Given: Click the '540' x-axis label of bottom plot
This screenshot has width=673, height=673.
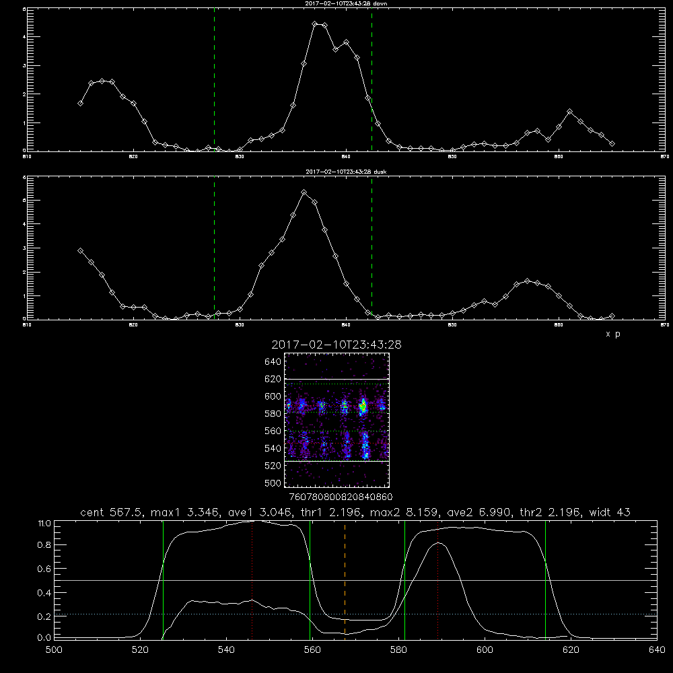Looking at the screenshot, I should (226, 649).
